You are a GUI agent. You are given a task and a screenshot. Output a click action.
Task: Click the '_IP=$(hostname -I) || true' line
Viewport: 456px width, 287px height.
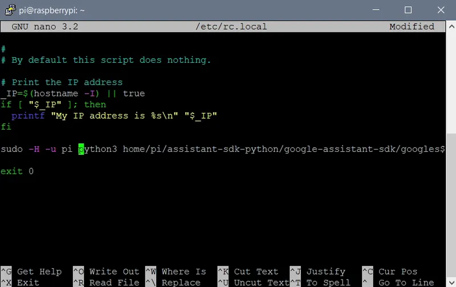(x=73, y=94)
